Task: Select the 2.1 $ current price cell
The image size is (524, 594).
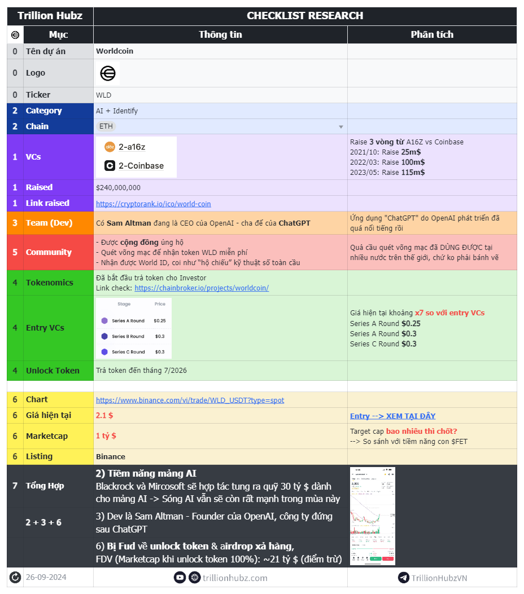Action: [220, 416]
